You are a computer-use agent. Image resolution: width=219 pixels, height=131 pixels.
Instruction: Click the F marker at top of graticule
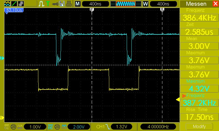tap(92, 10)
